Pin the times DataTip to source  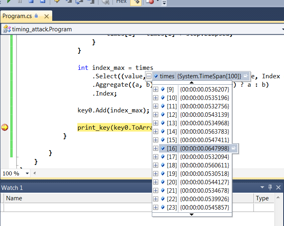coord(246,76)
